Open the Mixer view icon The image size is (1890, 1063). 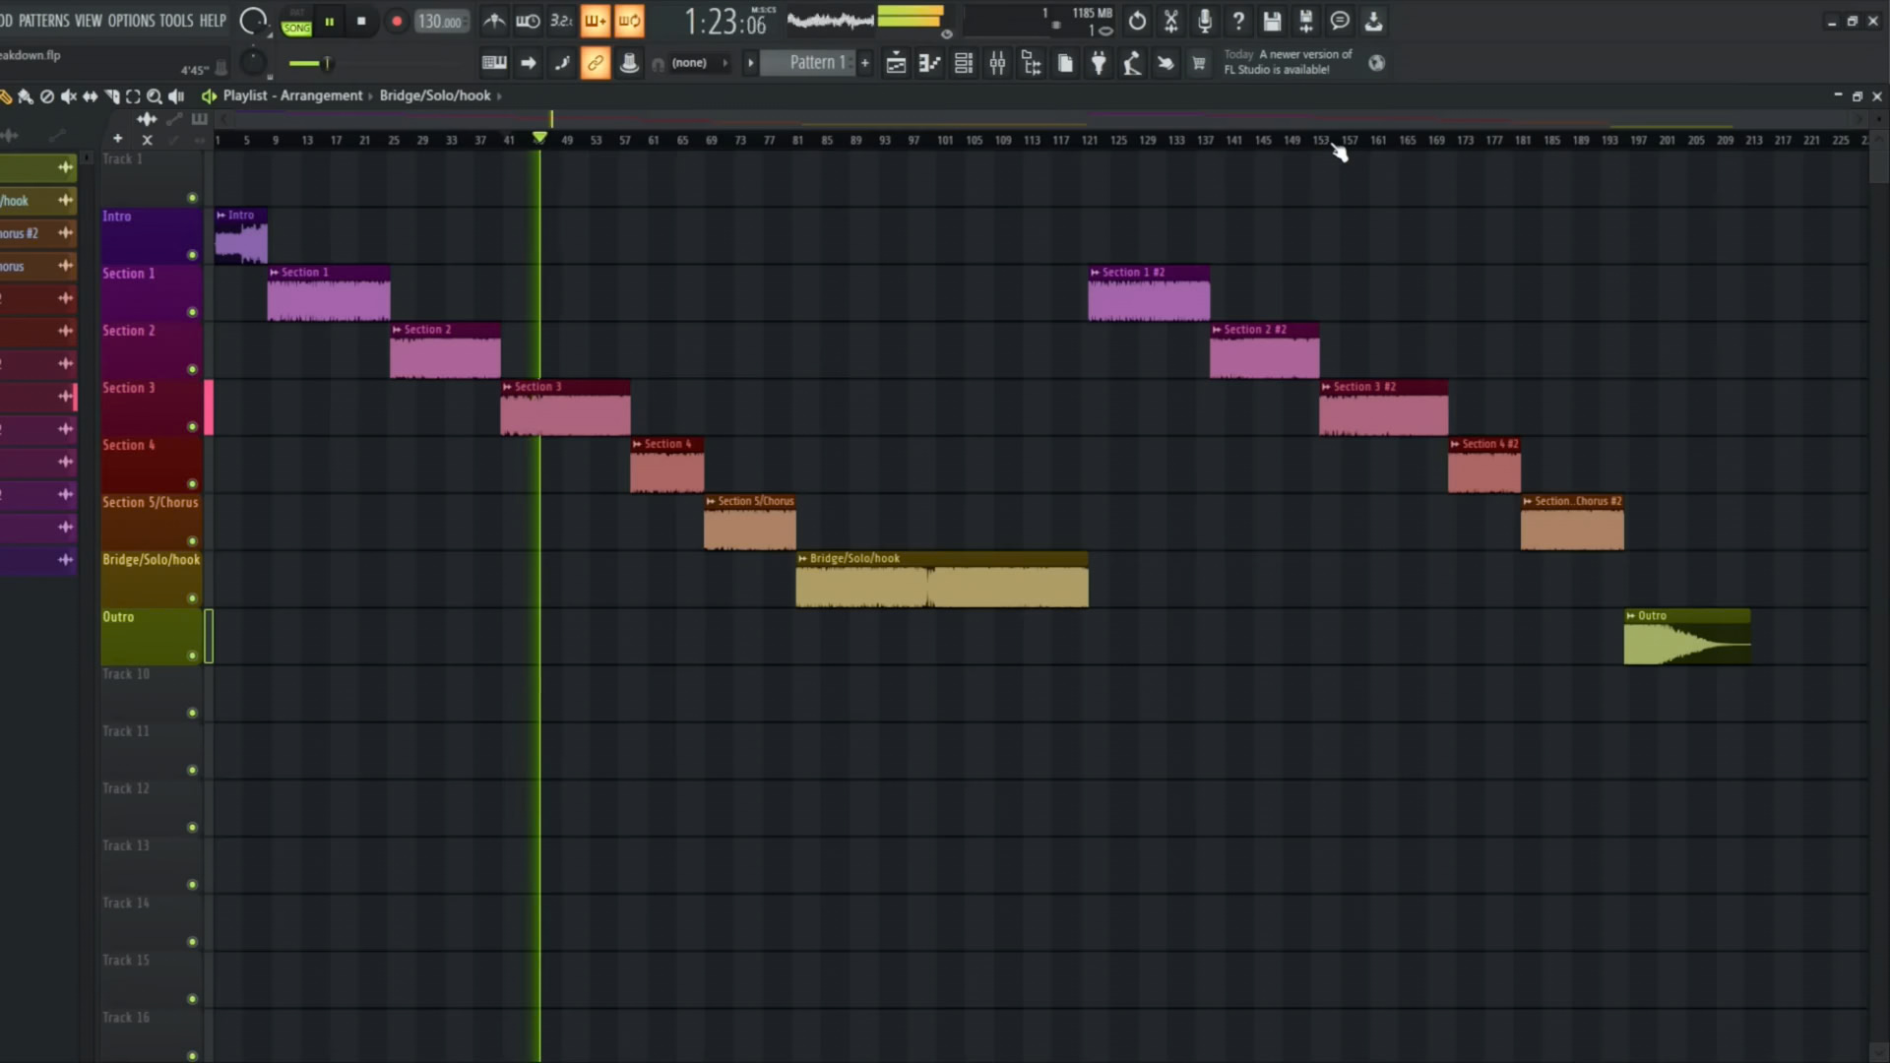tap(997, 63)
